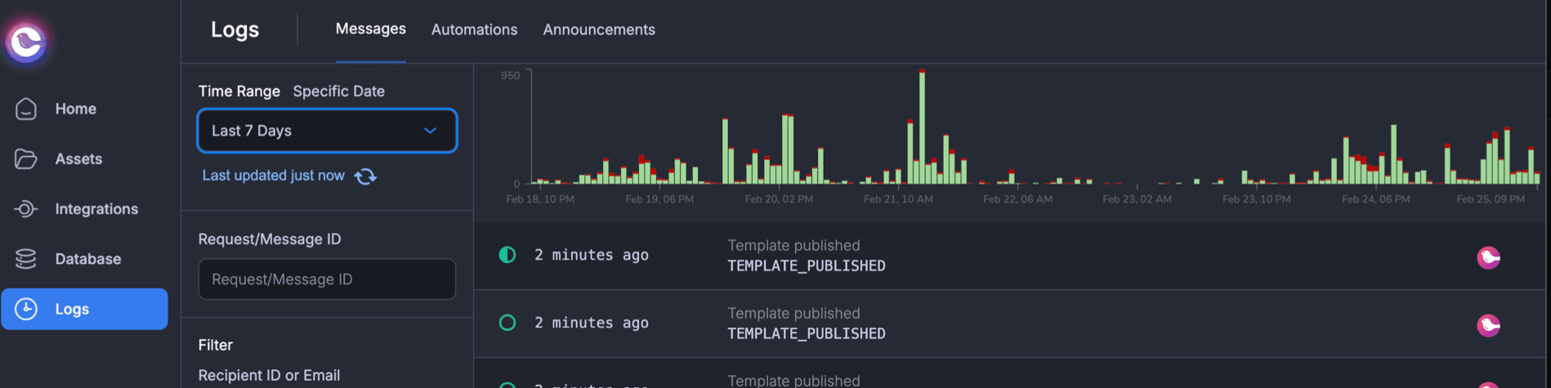
Task: Click the tallest chart bar near Feb 21
Action: coord(922,127)
